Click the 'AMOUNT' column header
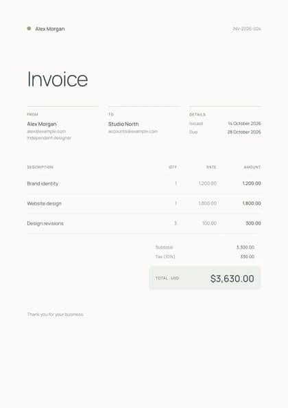This screenshot has height=408, width=288. pyautogui.click(x=252, y=167)
